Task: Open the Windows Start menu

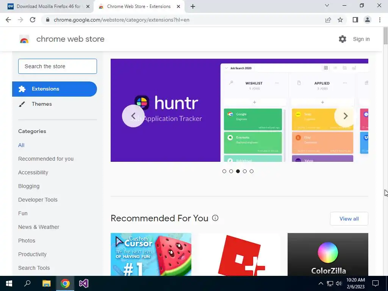Action: pyautogui.click(x=9, y=283)
